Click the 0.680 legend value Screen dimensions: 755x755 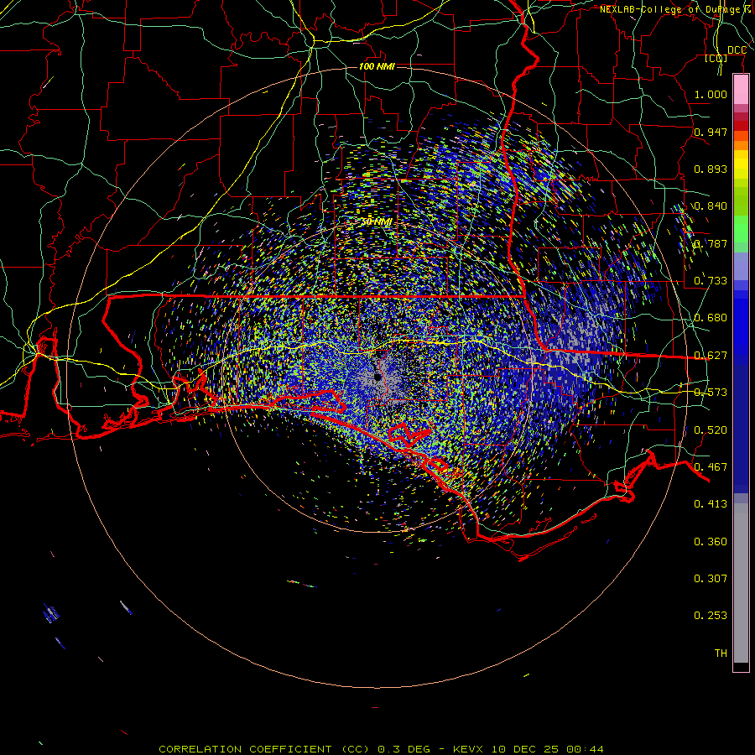711,318
